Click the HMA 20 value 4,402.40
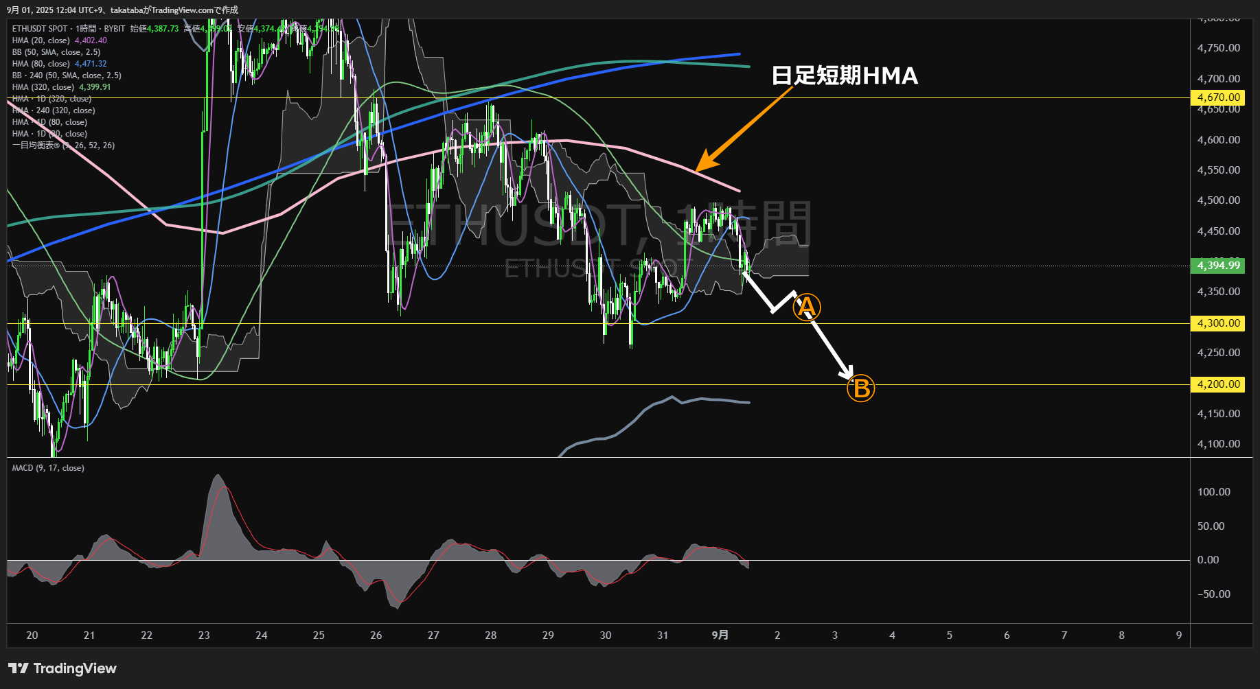The image size is (1260, 689). (x=91, y=40)
